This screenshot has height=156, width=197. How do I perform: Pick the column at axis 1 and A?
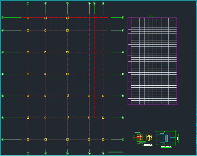pos(28,139)
